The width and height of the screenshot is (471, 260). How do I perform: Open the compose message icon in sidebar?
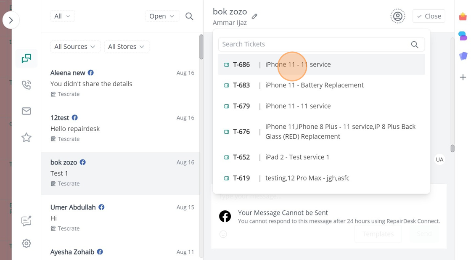pos(26,221)
